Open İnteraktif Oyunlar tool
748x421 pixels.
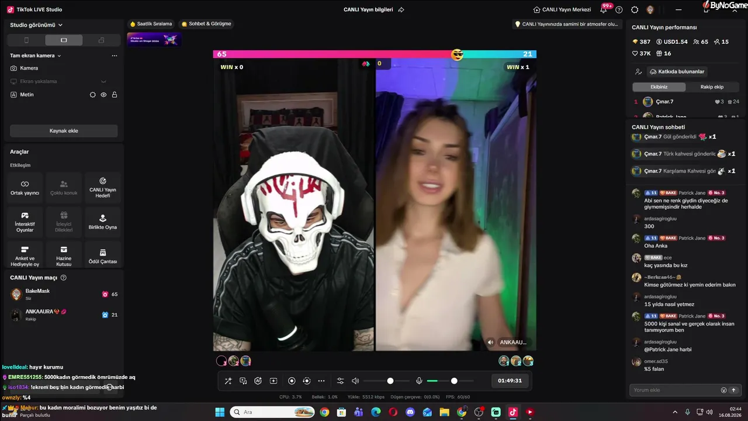point(25,222)
